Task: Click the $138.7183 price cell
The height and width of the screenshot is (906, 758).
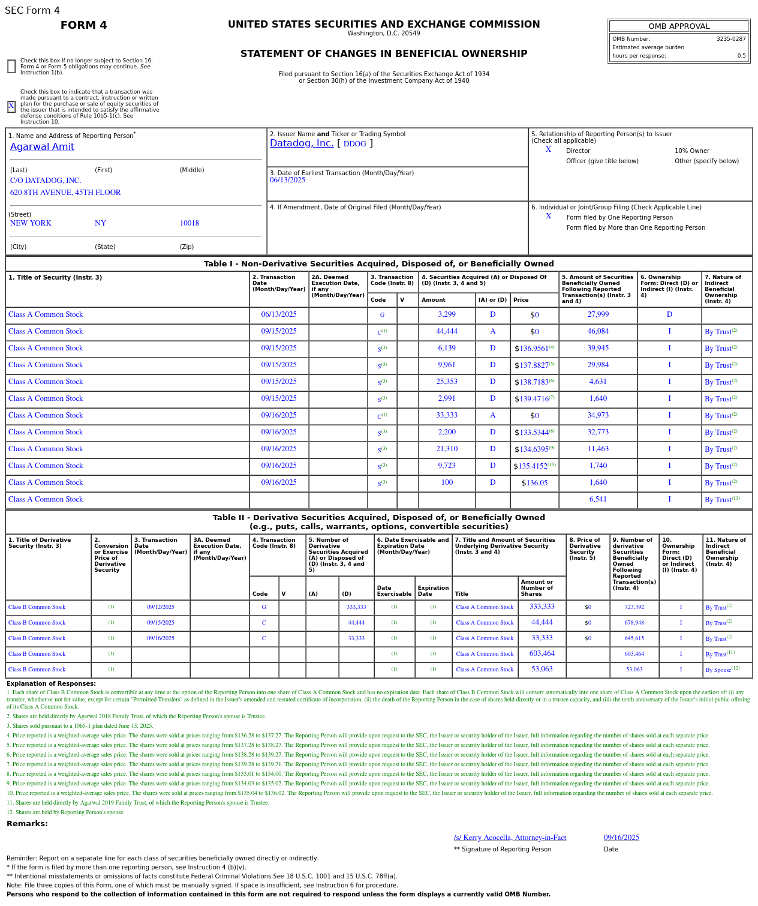Action: [x=534, y=382]
